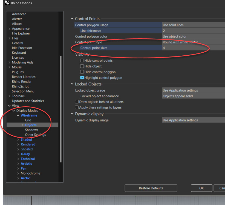Image resolution: width=225 pixels, height=205 pixels.
Task: Collapse the Wireframe display mode node
Action: (x=18, y=115)
